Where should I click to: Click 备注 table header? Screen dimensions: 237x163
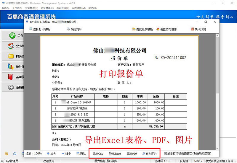(176, 96)
